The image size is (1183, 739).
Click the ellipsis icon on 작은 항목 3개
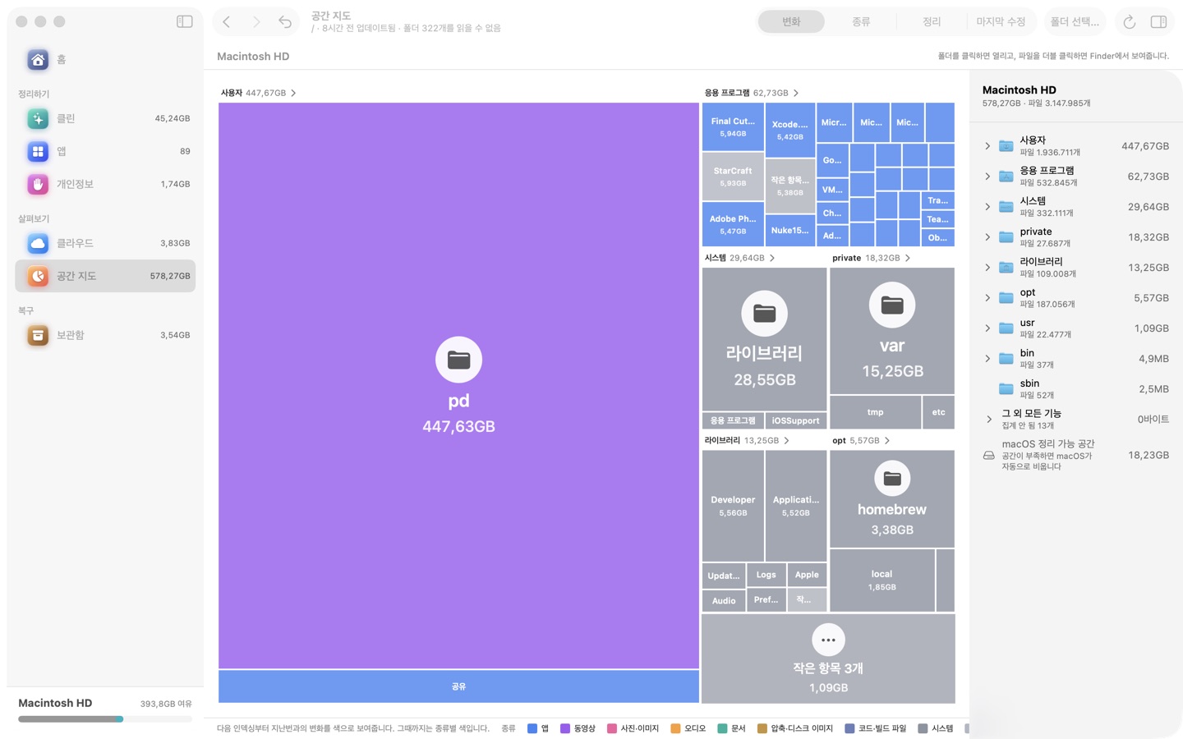point(828,640)
